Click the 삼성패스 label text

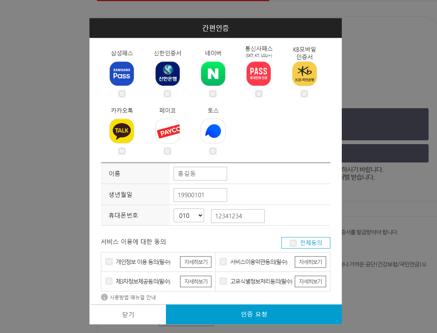pyautogui.click(x=122, y=53)
